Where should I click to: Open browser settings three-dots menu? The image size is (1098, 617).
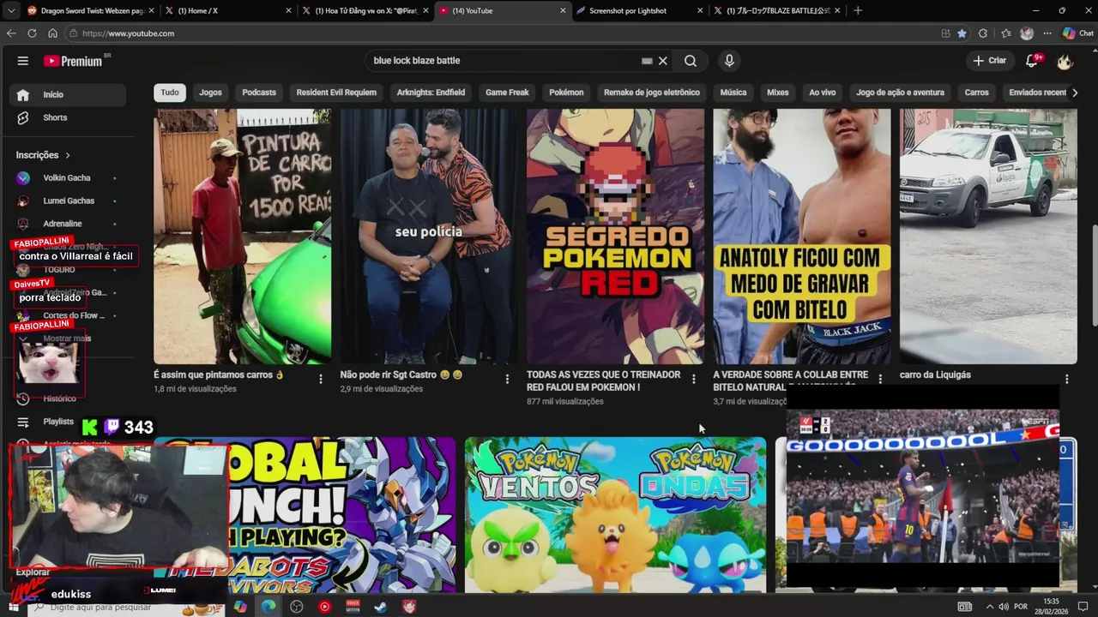(x=1047, y=33)
